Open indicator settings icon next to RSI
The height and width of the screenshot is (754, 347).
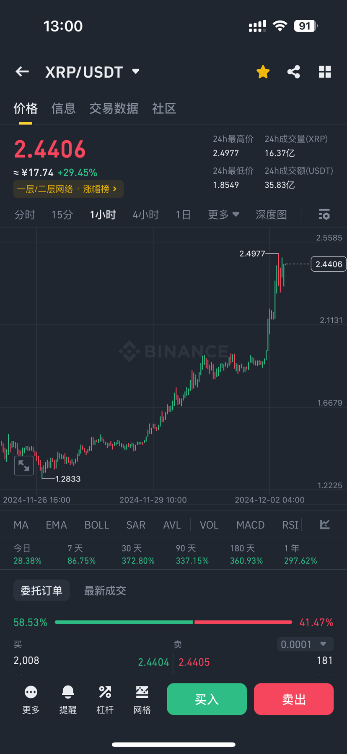(325, 524)
